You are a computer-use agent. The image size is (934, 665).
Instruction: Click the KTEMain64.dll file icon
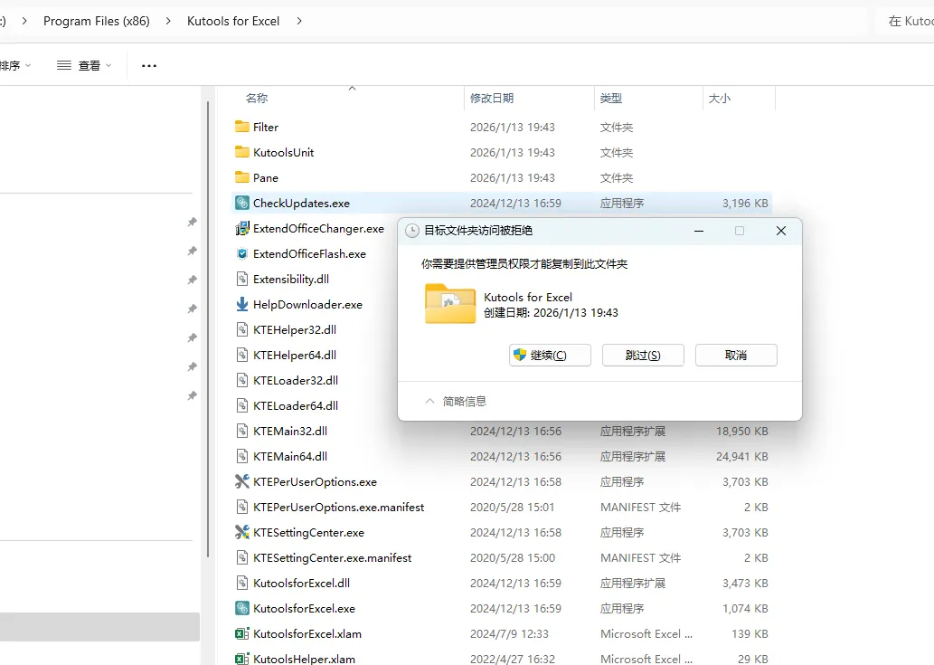click(241, 456)
